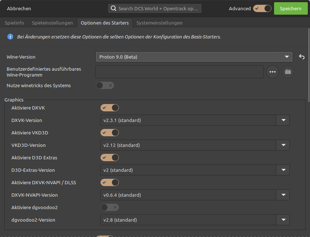Screen dimensions: 310x237
Task: Disable the Aktiviere DXVK switch
Action: 110,108
